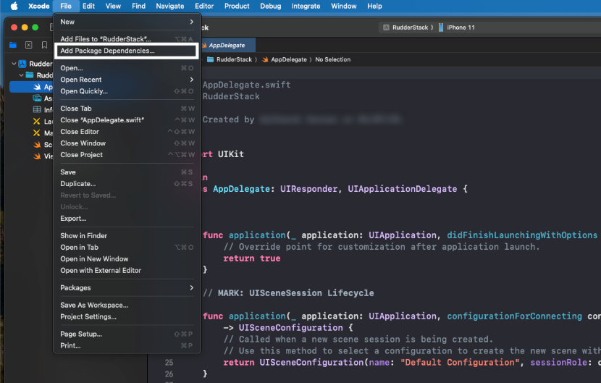Collapse the RudderStack project root disclosure
This screenshot has width=601, height=383.
click(x=14, y=64)
